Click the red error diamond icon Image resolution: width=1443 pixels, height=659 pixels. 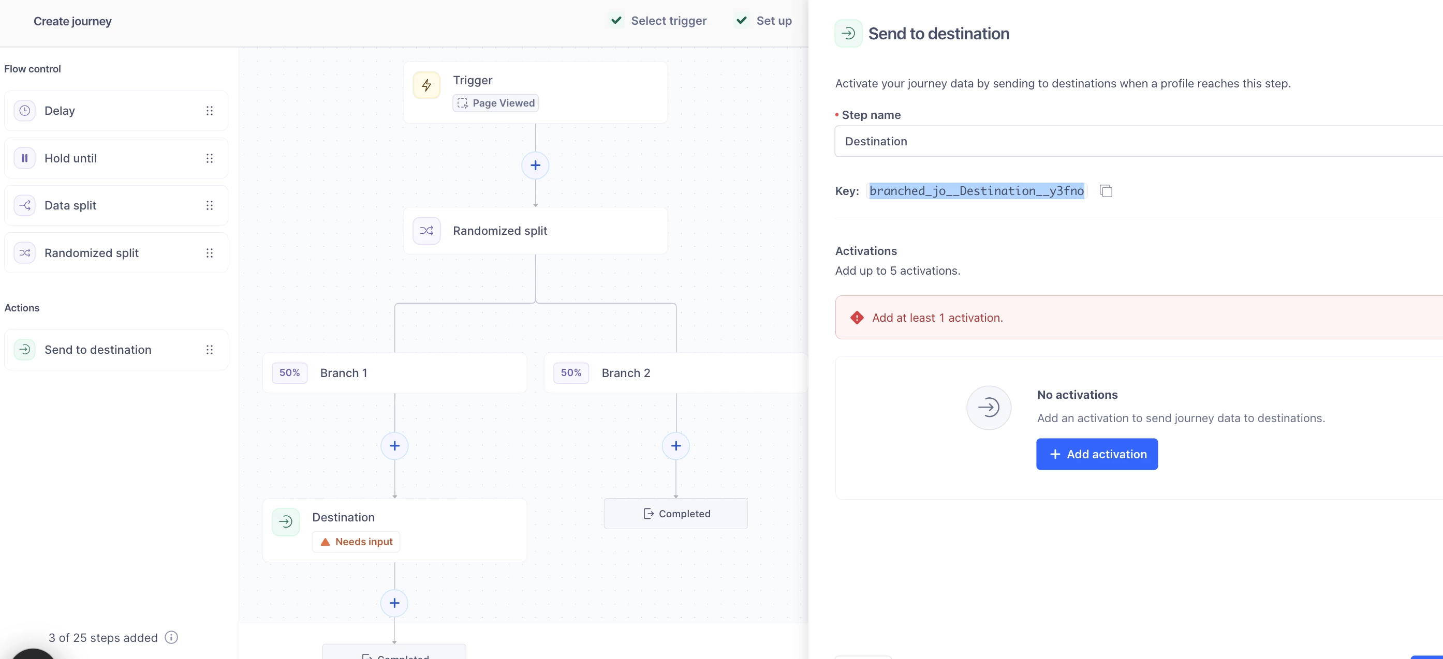pos(857,318)
